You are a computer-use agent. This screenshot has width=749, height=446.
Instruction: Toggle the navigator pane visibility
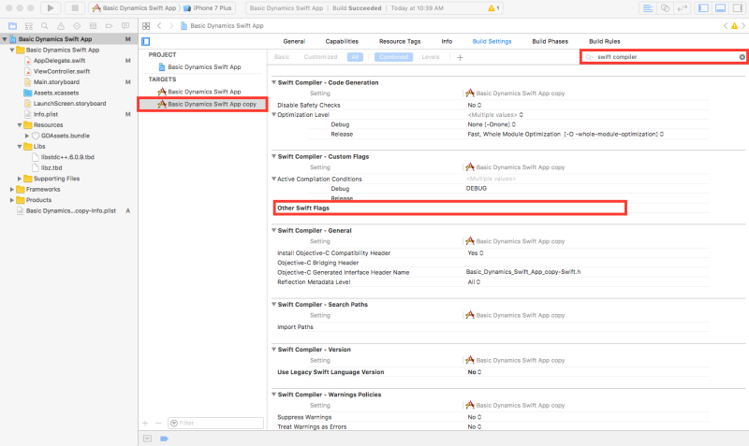[704, 8]
